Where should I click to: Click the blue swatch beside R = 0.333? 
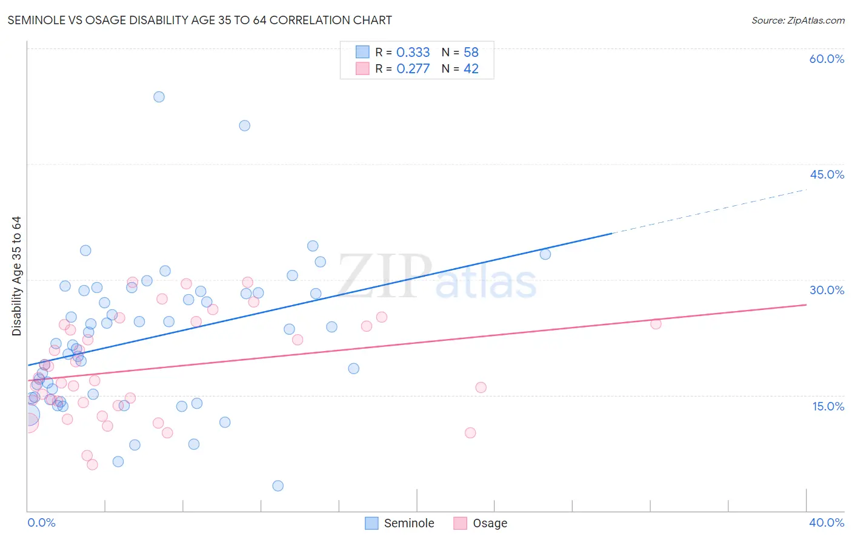click(x=362, y=52)
